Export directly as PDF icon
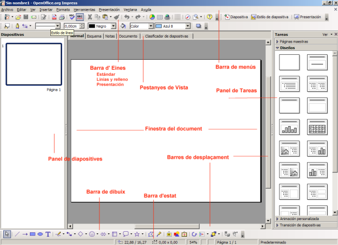Screen dimensions: 338x245 (54, 17)
